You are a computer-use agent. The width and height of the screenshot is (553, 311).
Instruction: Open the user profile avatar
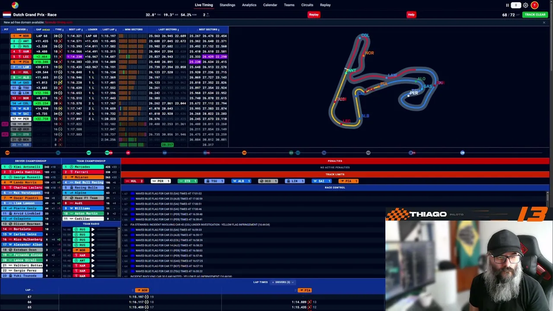click(534, 5)
